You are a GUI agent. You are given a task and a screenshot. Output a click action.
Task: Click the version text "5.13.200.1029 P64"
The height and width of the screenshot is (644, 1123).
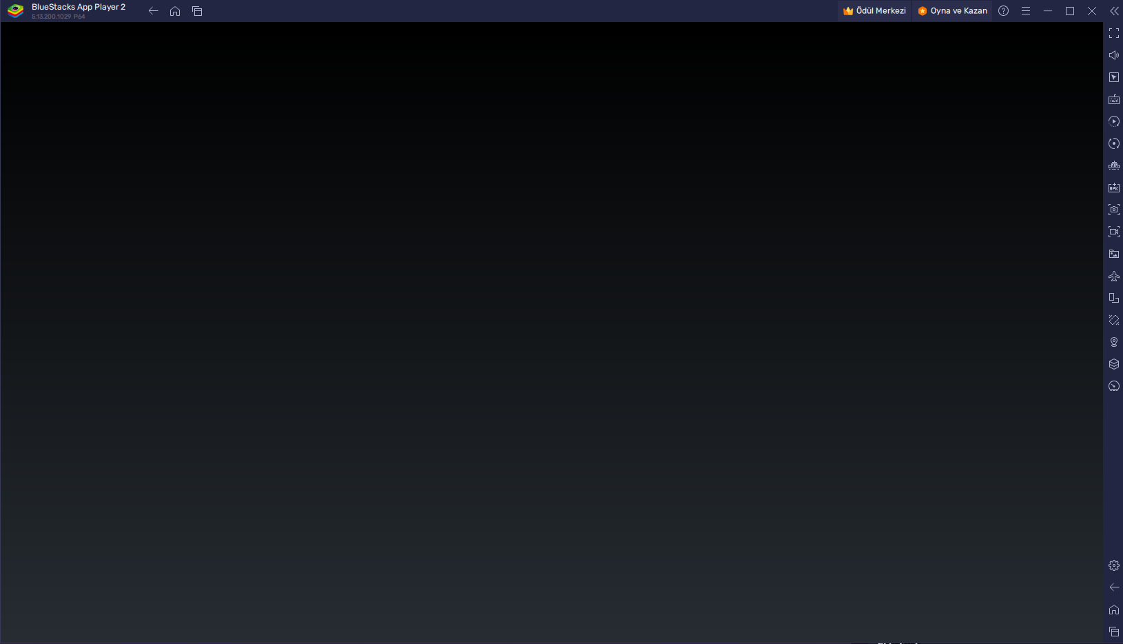click(59, 17)
